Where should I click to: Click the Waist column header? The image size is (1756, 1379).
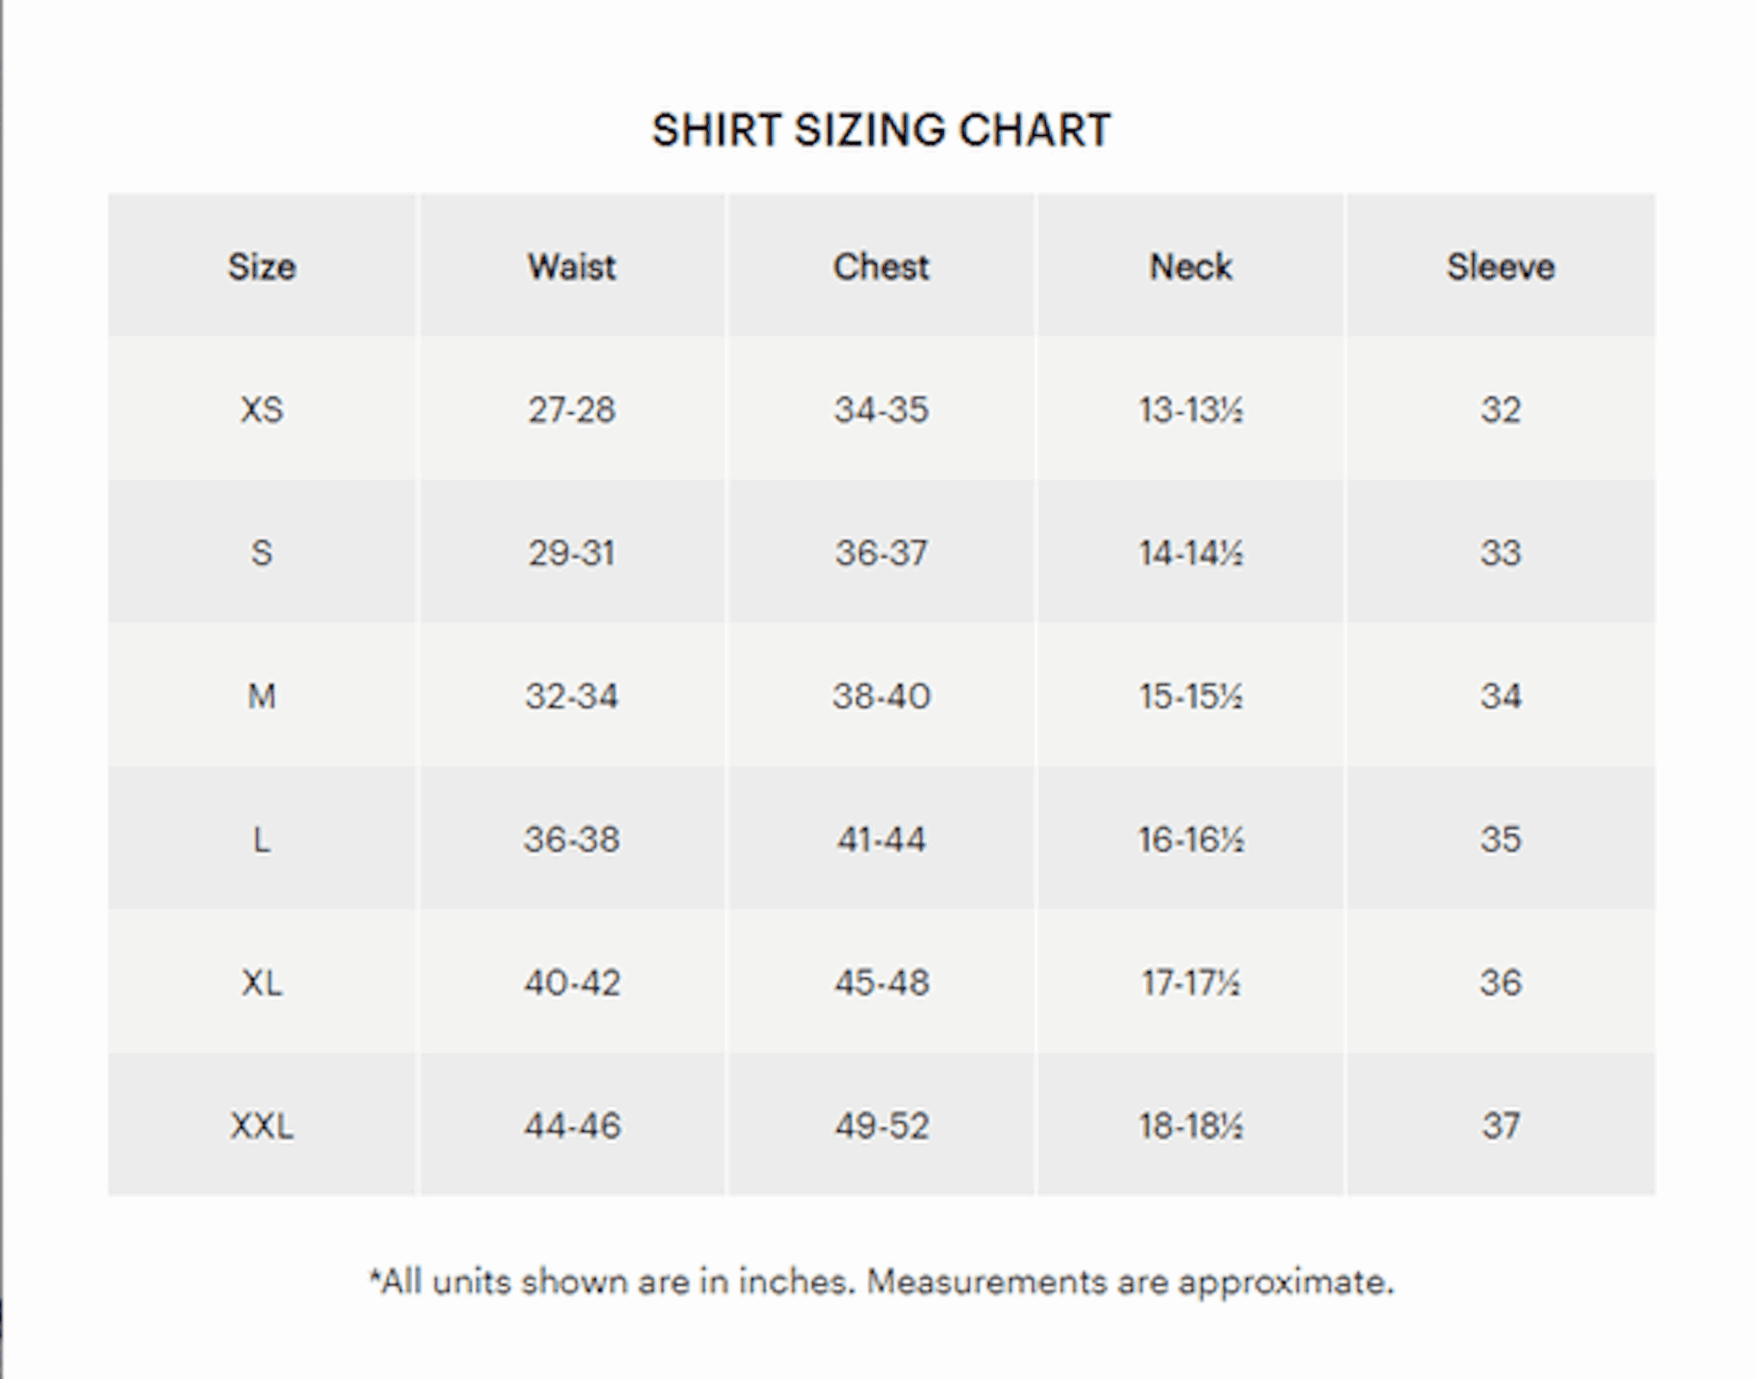(x=571, y=266)
